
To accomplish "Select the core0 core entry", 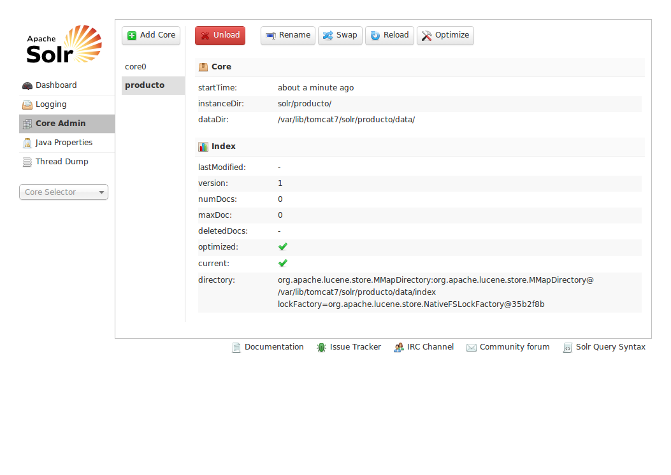I will point(153,67).
